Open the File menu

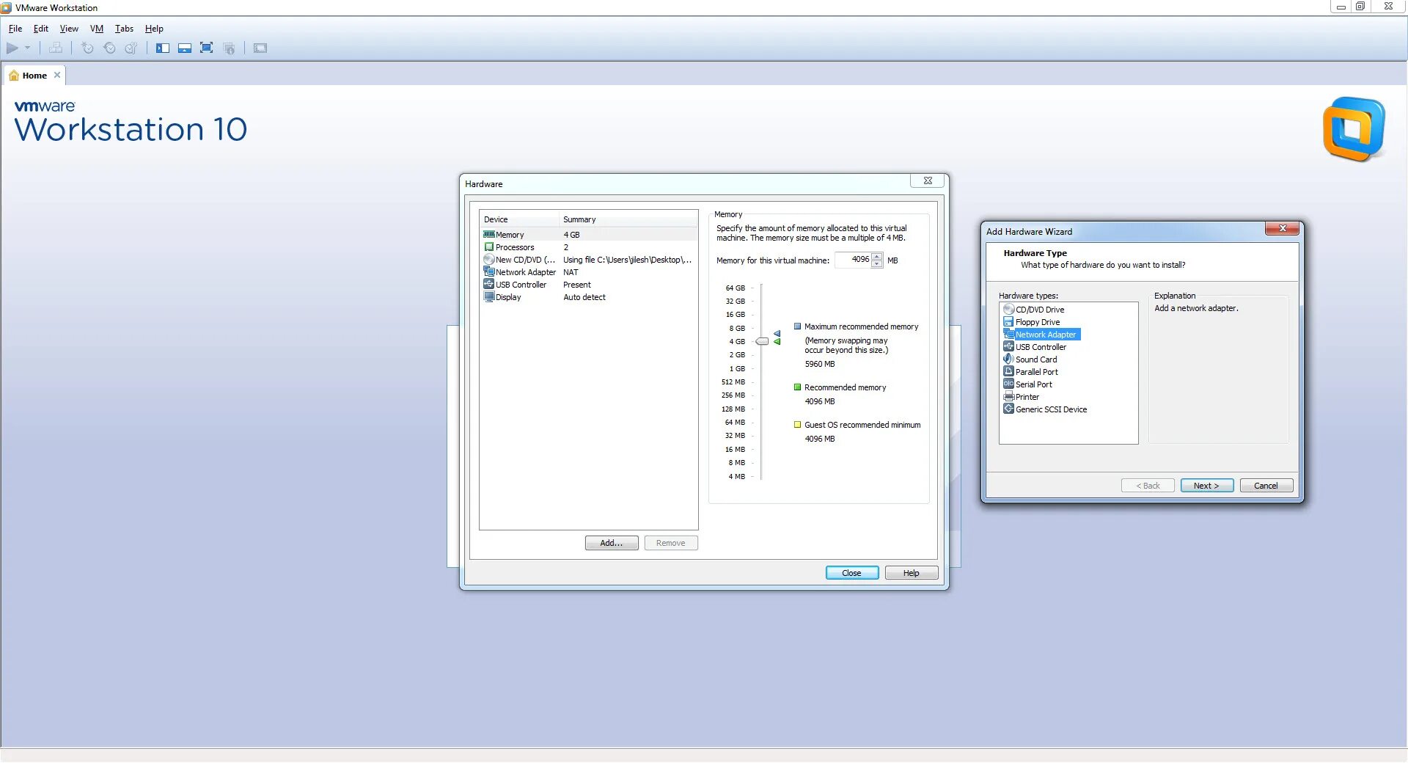pyautogui.click(x=15, y=29)
